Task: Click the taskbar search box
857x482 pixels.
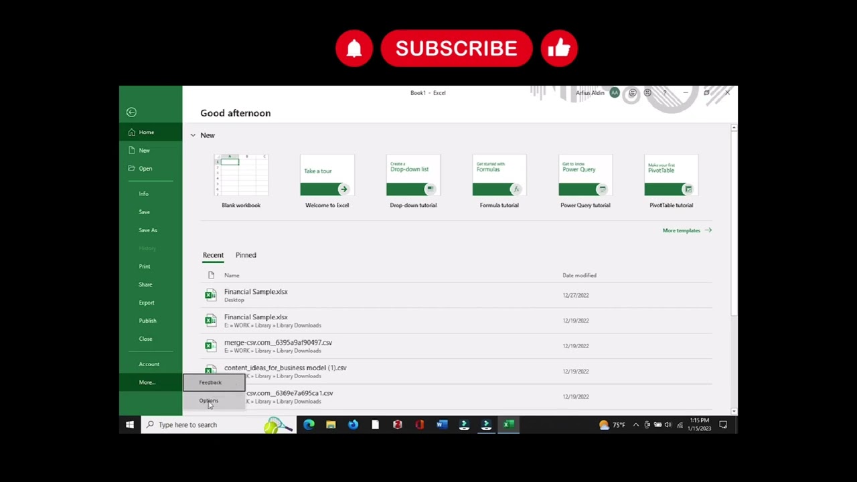Action: 218,424
